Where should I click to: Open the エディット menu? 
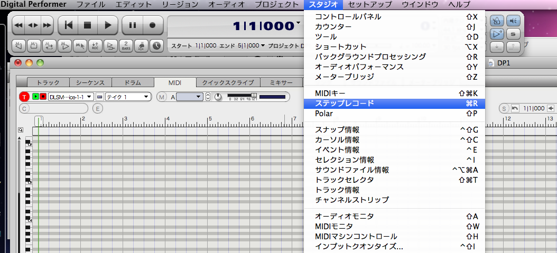pyautogui.click(x=134, y=5)
